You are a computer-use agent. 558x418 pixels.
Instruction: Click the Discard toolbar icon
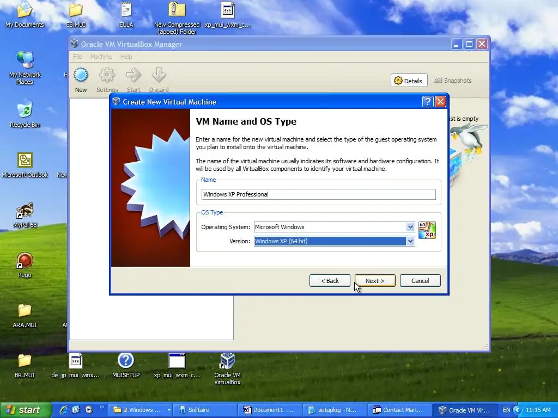(159, 75)
